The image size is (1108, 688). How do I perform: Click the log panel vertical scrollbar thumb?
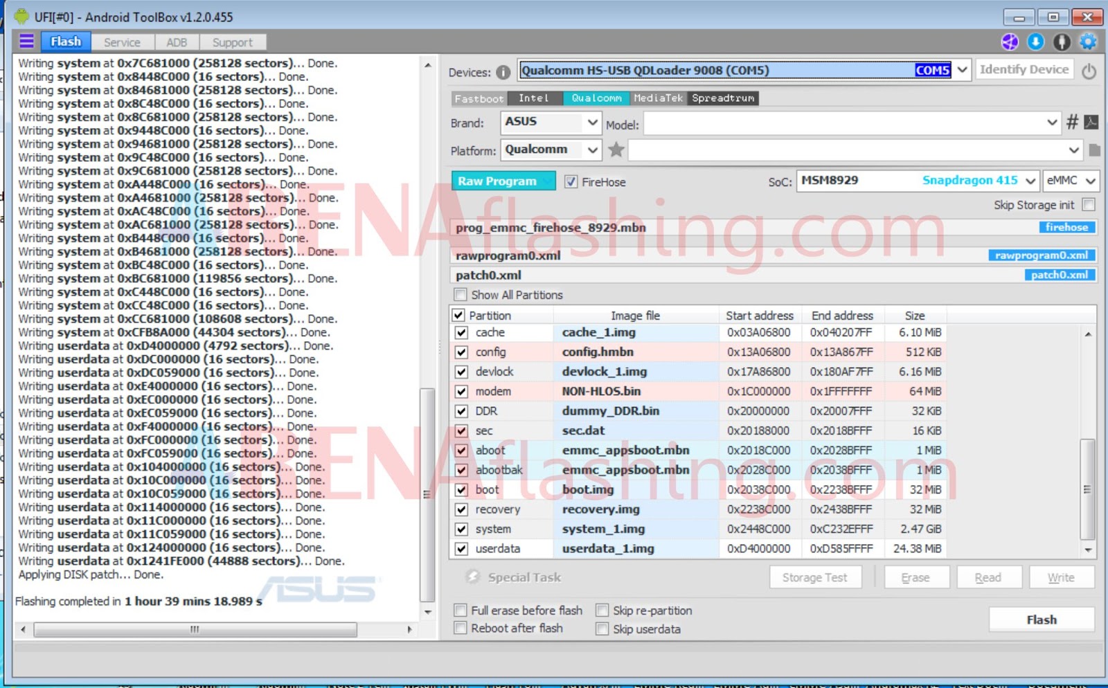[427, 495]
